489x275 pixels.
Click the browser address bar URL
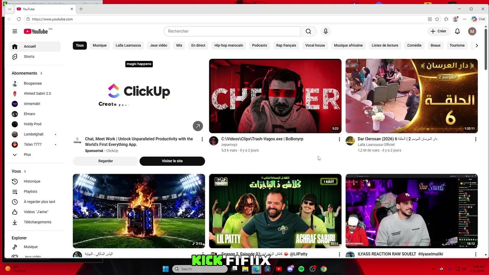click(52, 19)
